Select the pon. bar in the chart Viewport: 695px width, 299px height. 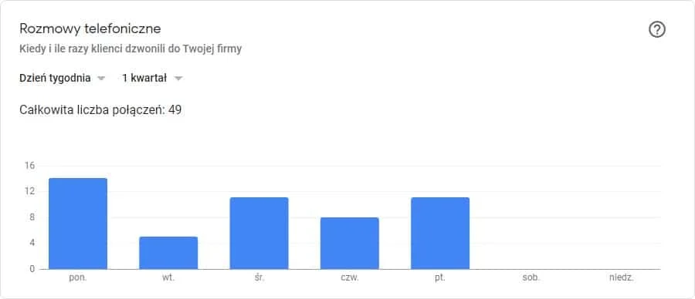click(x=78, y=223)
